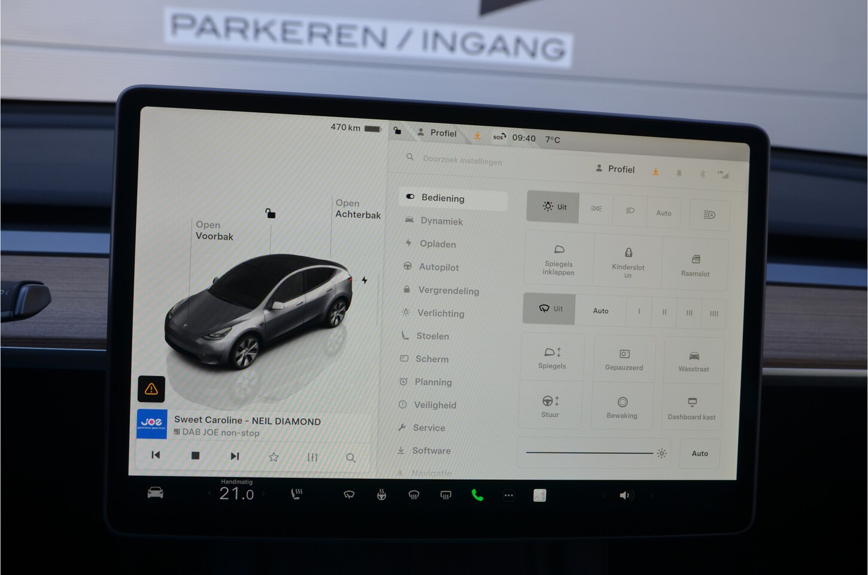The width and height of the screenshot is (868, 575).
Task: Increase temperature with right arrow
Action: [x=263, y=494]
